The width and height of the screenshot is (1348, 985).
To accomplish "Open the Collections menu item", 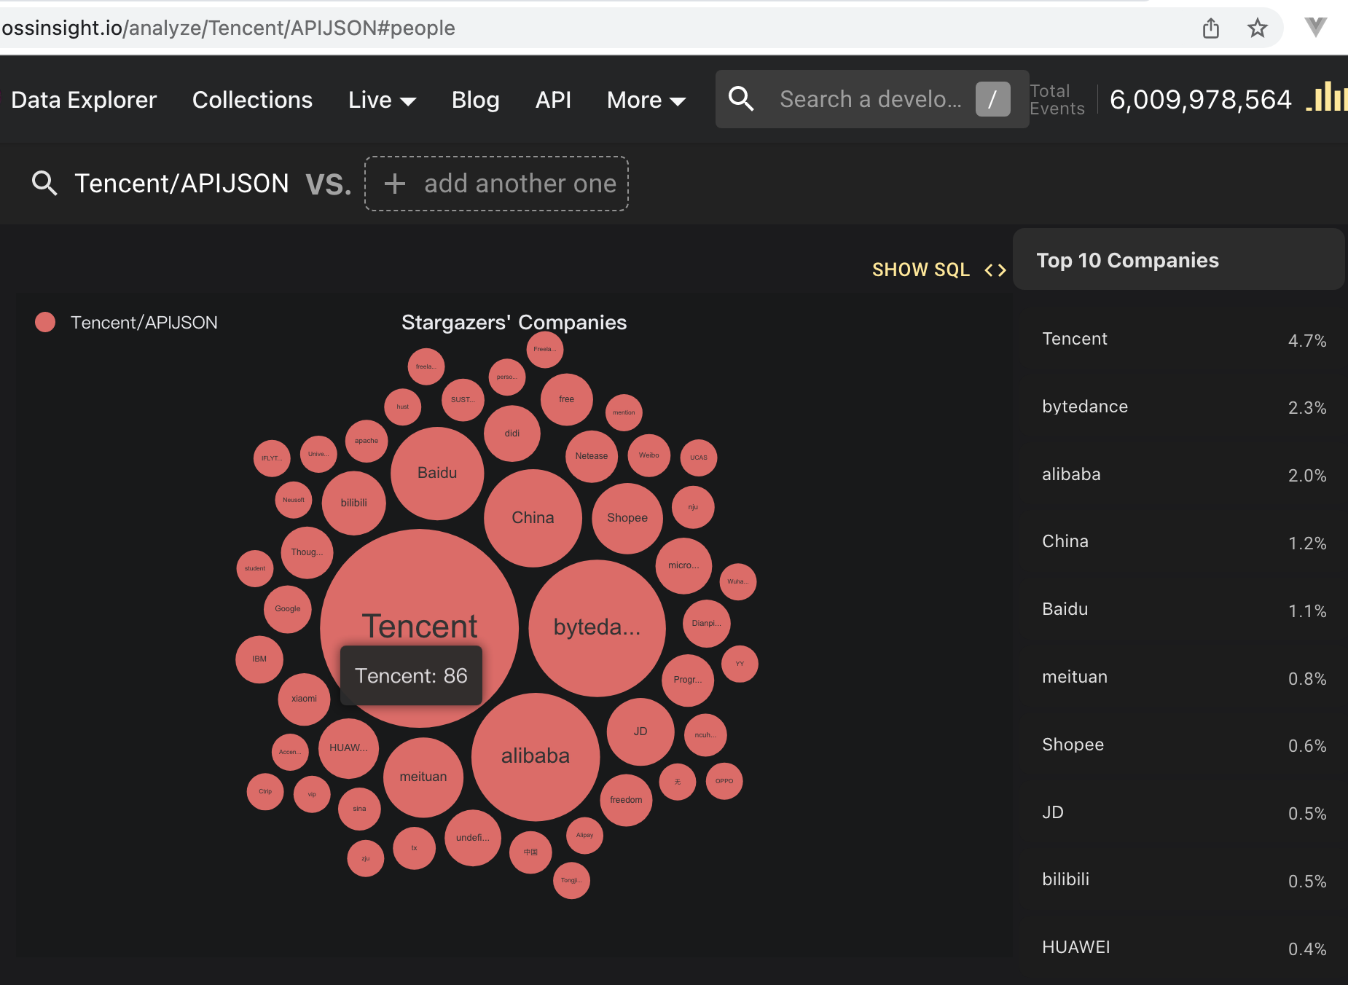I will (252, 100).
